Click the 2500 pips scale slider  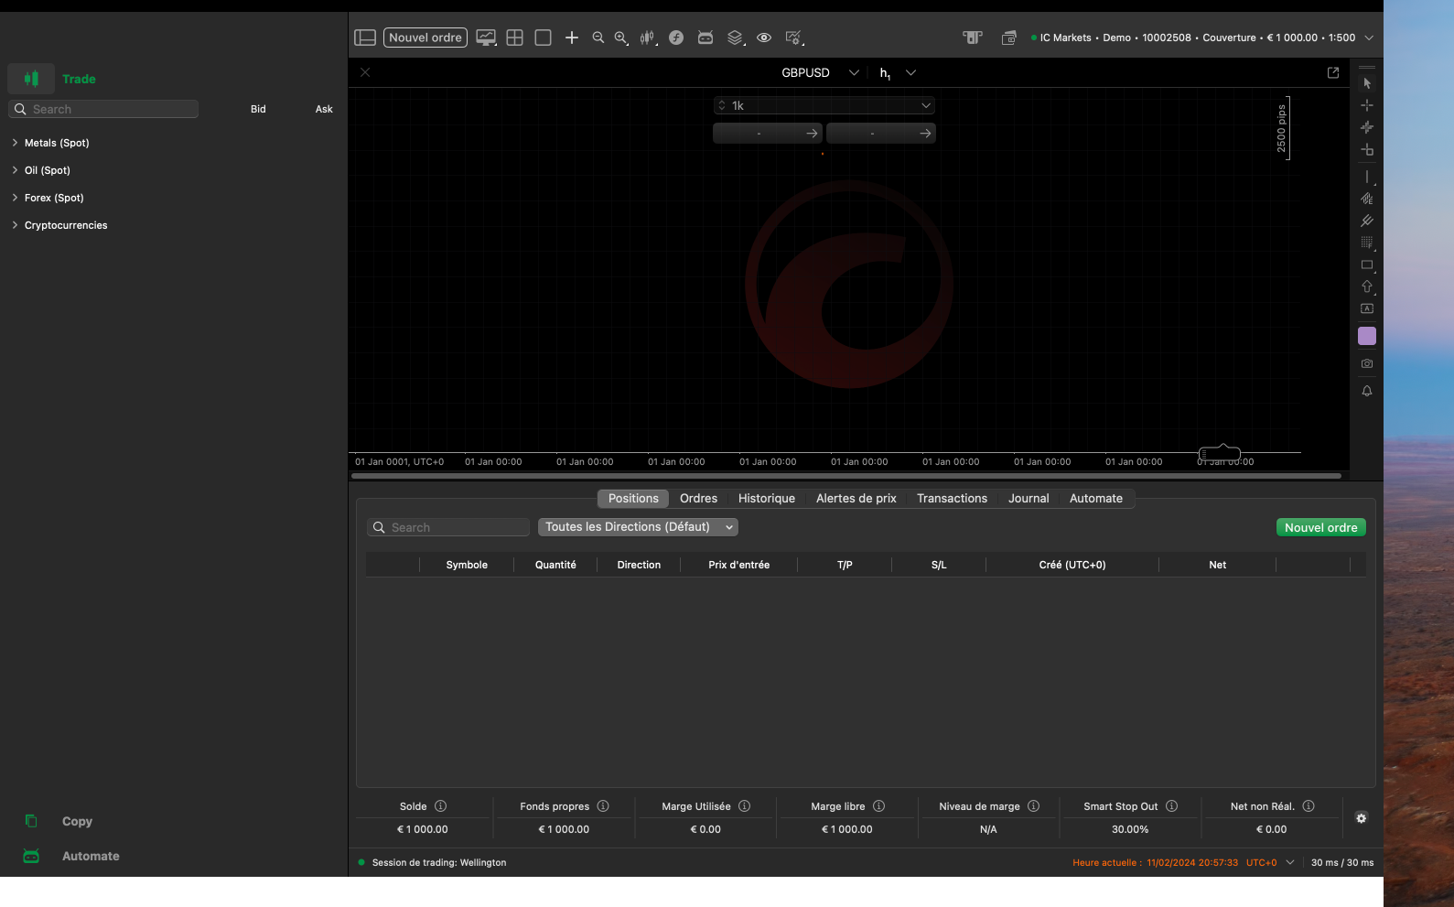pyautogui.click(x=1282, y=128)
